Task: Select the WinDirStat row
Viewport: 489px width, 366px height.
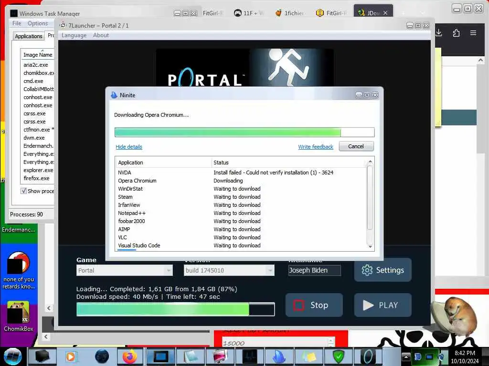Action: tap(241, 189)
